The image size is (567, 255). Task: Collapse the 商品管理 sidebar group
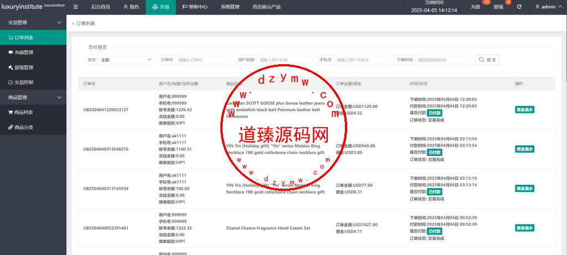tap(33, 97)
